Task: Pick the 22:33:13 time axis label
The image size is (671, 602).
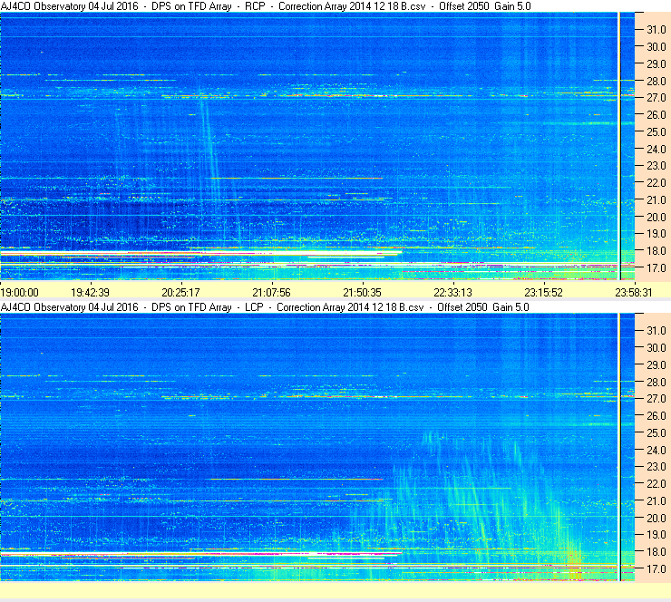Action: point(452,293)
